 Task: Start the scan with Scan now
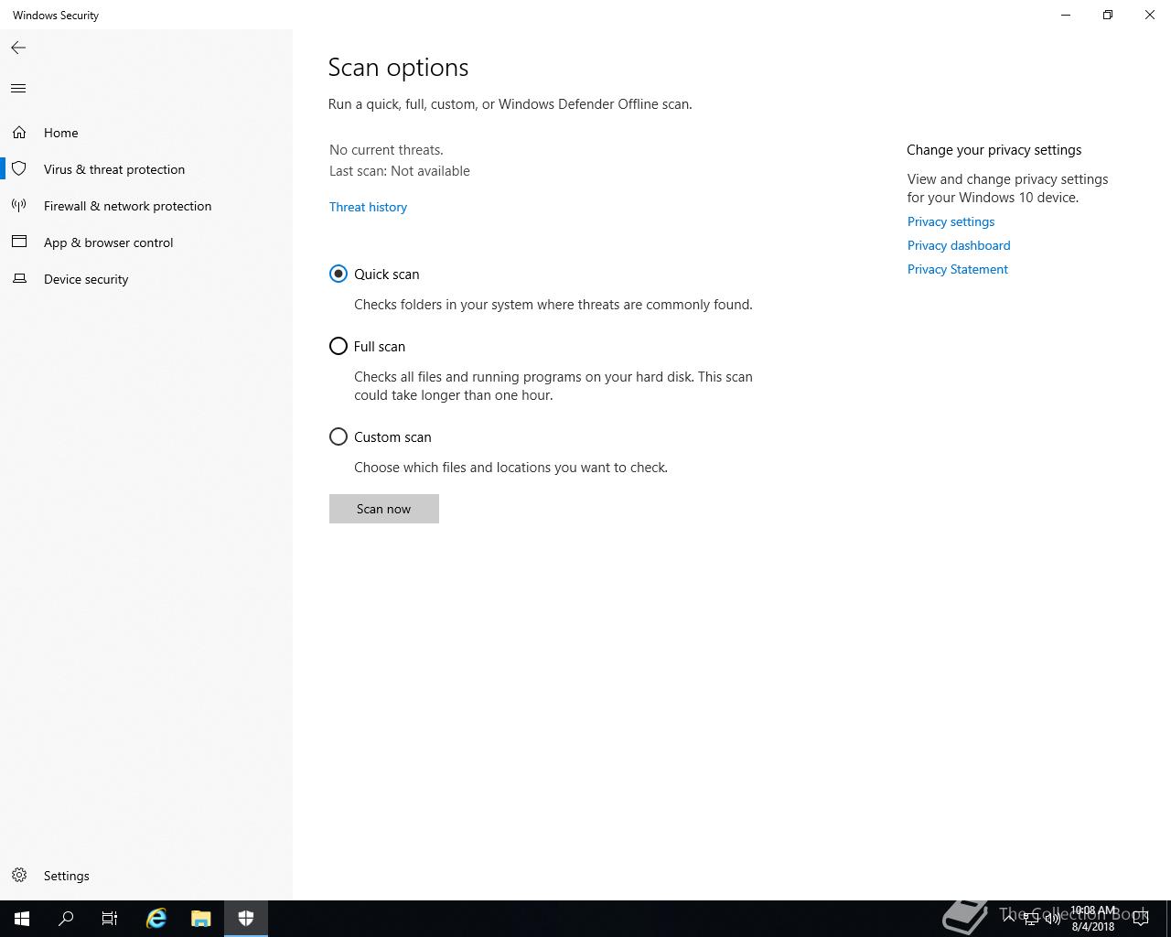384,509
